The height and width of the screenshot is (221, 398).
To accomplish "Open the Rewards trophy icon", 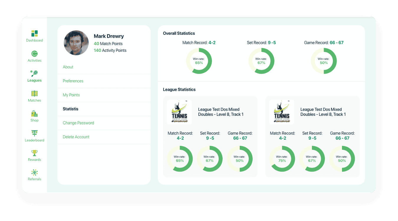I will 34,153.
